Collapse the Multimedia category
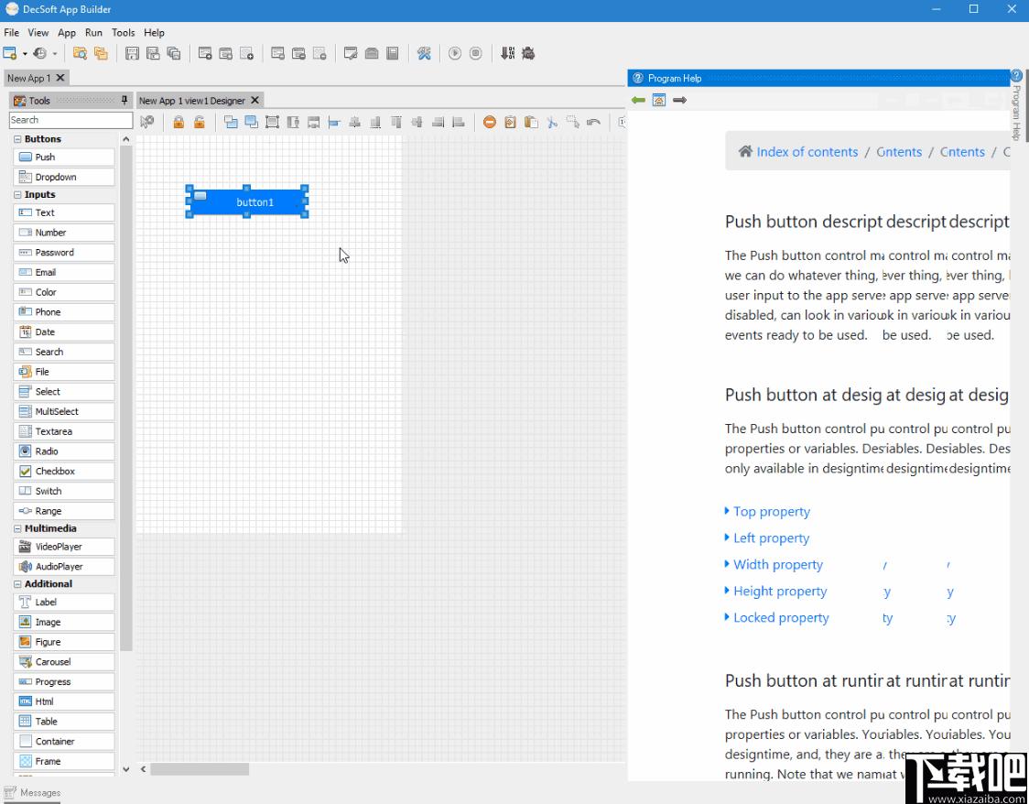 click(17, 528)
